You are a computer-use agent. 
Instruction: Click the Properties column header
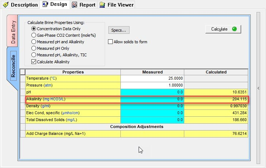coord(73,72)
